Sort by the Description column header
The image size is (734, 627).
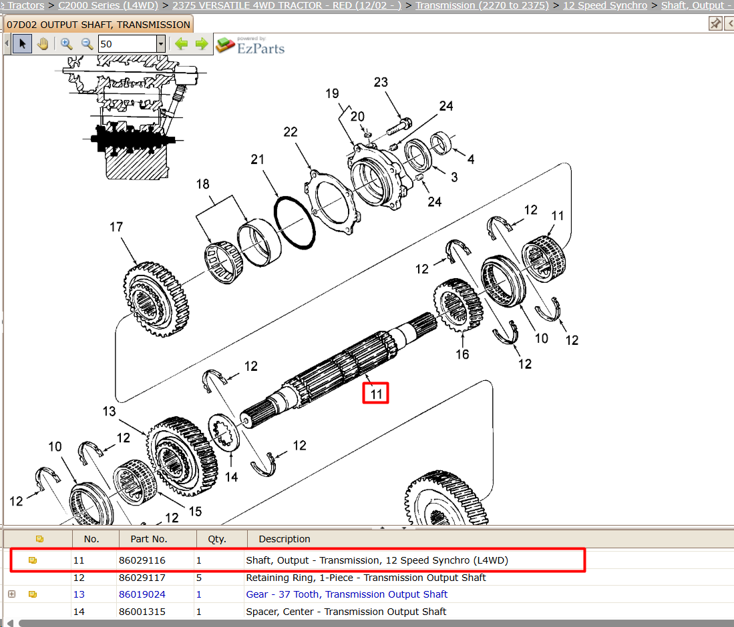point(490,539)
